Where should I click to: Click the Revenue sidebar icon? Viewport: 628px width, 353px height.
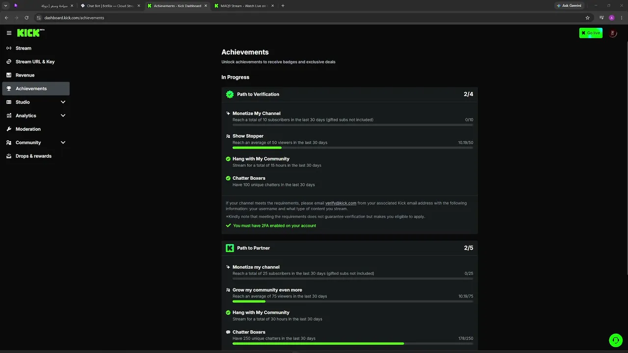tap(9, 75)
